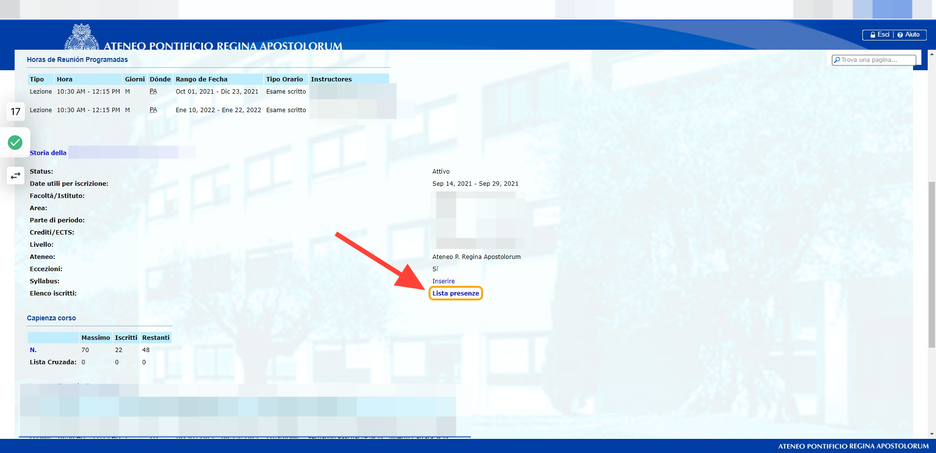This screenshot has height=453, width=936.
Task: Click the Ateneo P. Regina Apostolorum value
Action: pyautogui.click(x=476, y=257)
